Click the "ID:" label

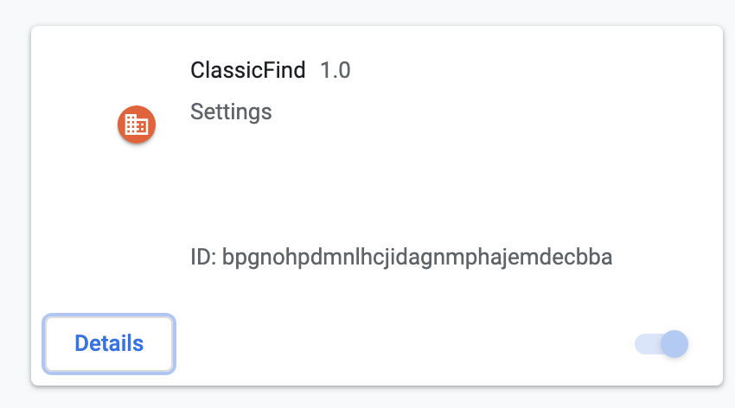(x=203, y=258)
